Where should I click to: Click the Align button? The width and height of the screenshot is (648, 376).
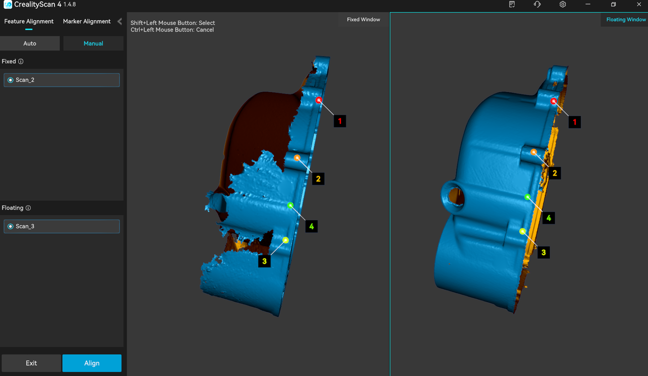pyautogui.click(x=92, y=363)
